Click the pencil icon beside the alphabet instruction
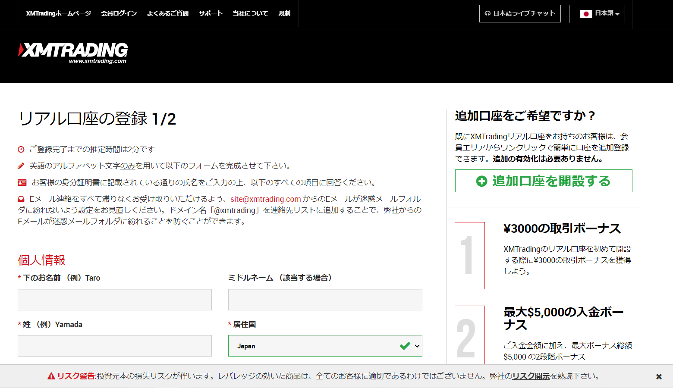Viewport: 673px width, 388px height. click(21, 165)
